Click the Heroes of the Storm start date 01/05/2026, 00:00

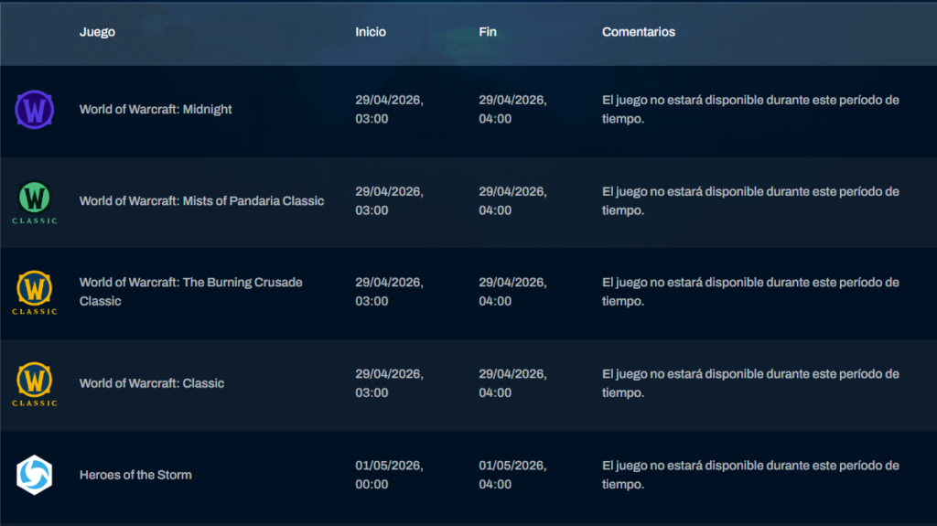[389, 475]
